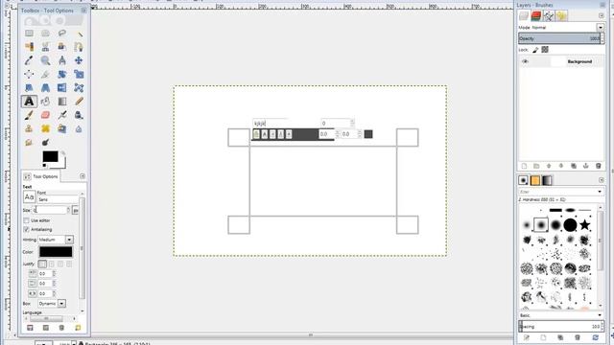Open the Box Dynamic dropdown
614x345 pixels.
coord(61,304)
